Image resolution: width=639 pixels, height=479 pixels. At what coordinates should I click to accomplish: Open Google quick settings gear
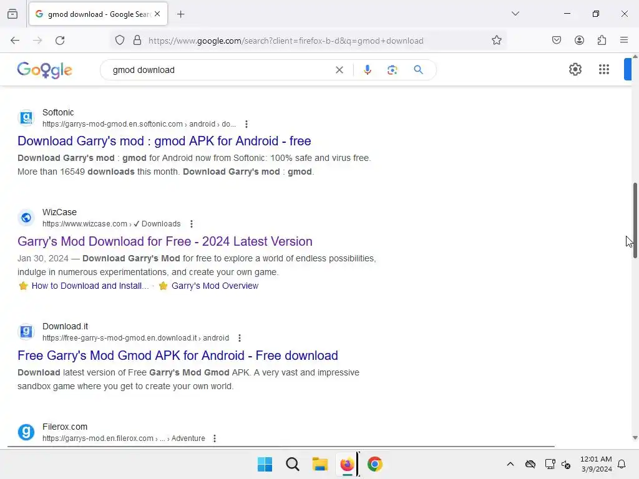[575, 69]
